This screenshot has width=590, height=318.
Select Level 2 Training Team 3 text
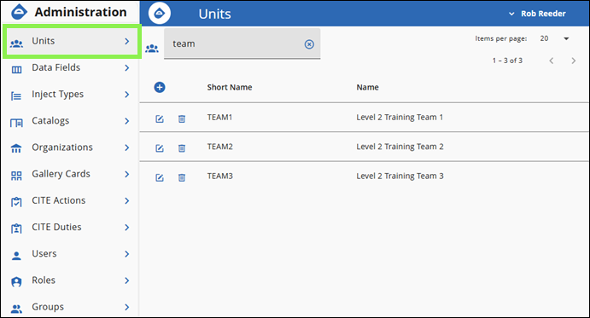[400, 176]
